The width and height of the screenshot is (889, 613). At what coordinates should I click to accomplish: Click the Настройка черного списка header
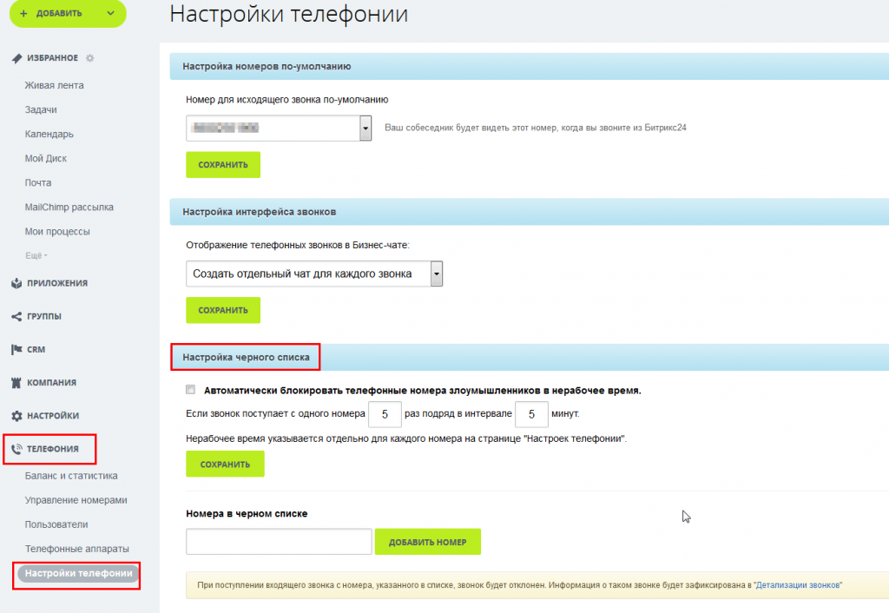(246, 357)
